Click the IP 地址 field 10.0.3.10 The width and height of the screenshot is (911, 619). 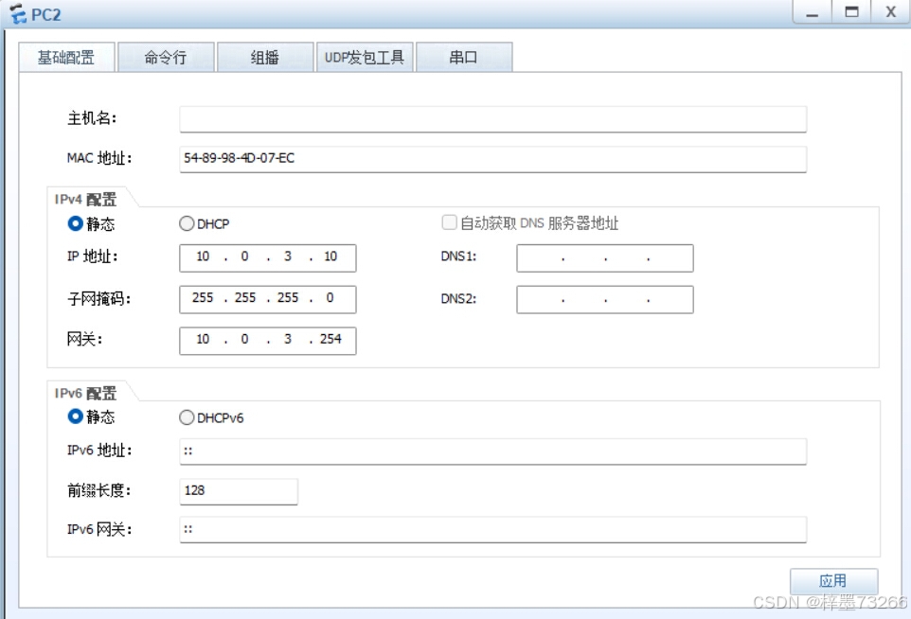pyautogui.click(x=268, y=257)
